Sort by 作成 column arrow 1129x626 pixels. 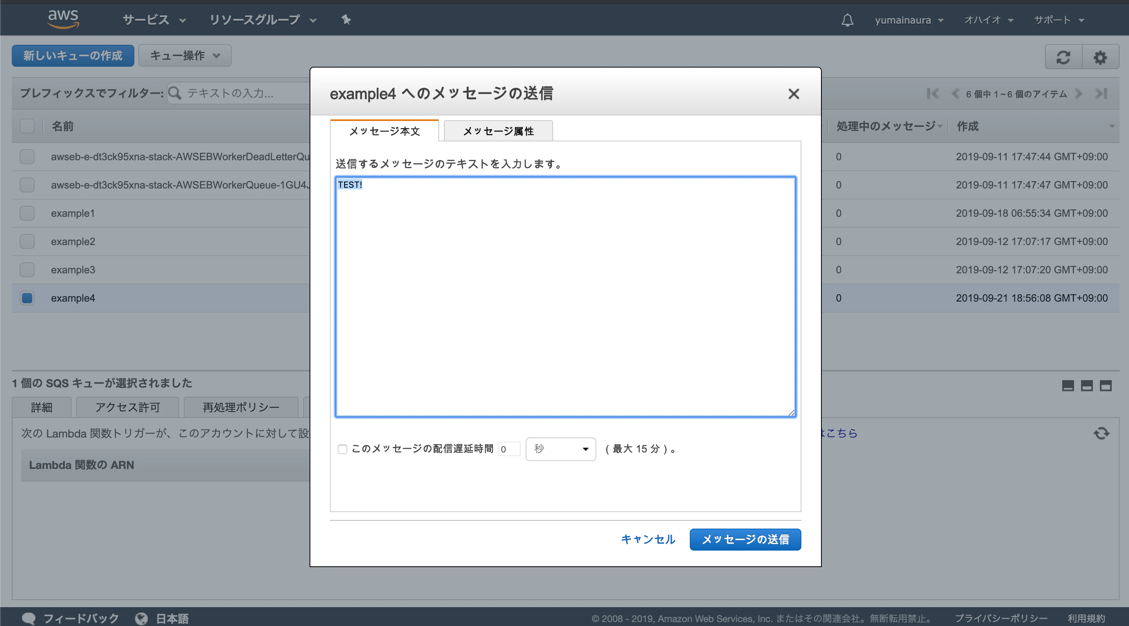coord(1112,126)
